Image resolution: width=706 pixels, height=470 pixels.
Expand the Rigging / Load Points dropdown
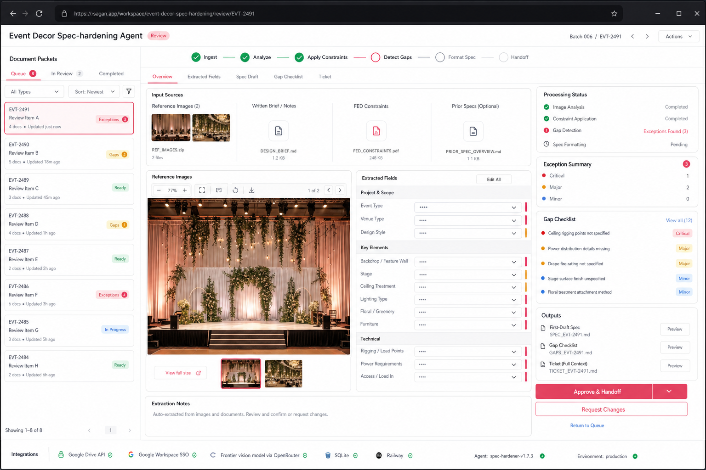pos(468,352)
